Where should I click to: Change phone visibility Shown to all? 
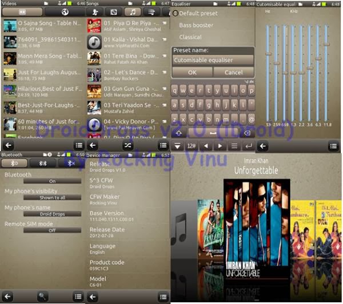tap(52, 198)
